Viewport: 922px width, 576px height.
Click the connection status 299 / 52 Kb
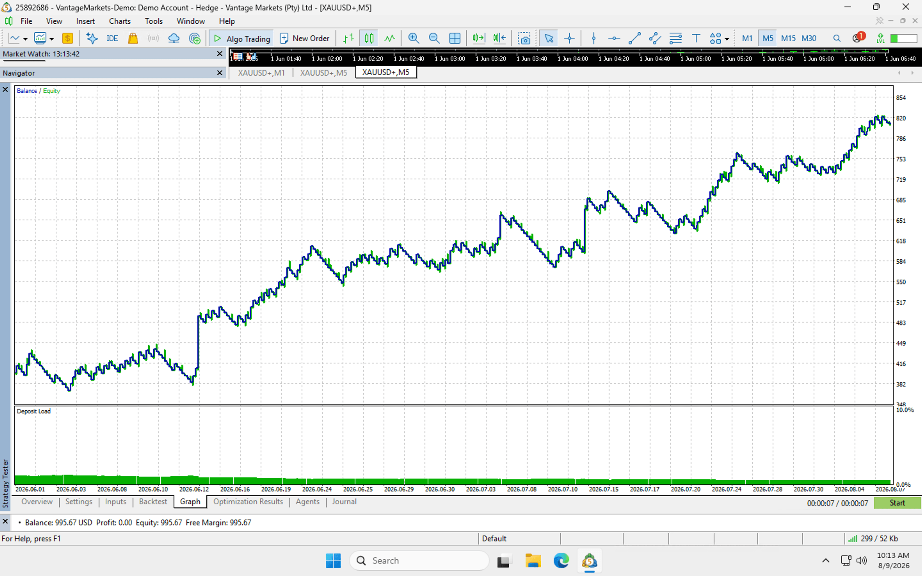873,539
